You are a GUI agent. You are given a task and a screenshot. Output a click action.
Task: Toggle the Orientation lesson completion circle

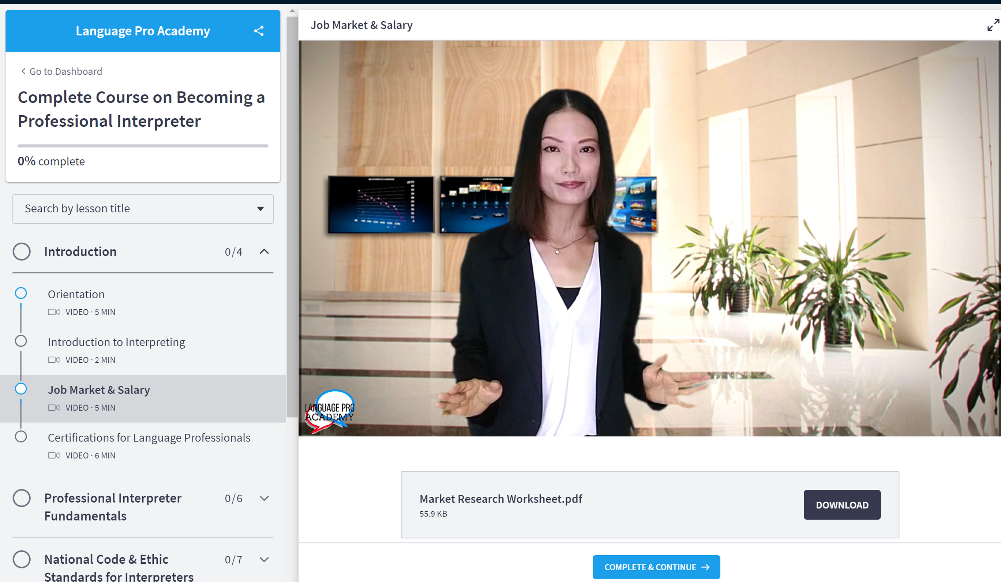(21, 294)
